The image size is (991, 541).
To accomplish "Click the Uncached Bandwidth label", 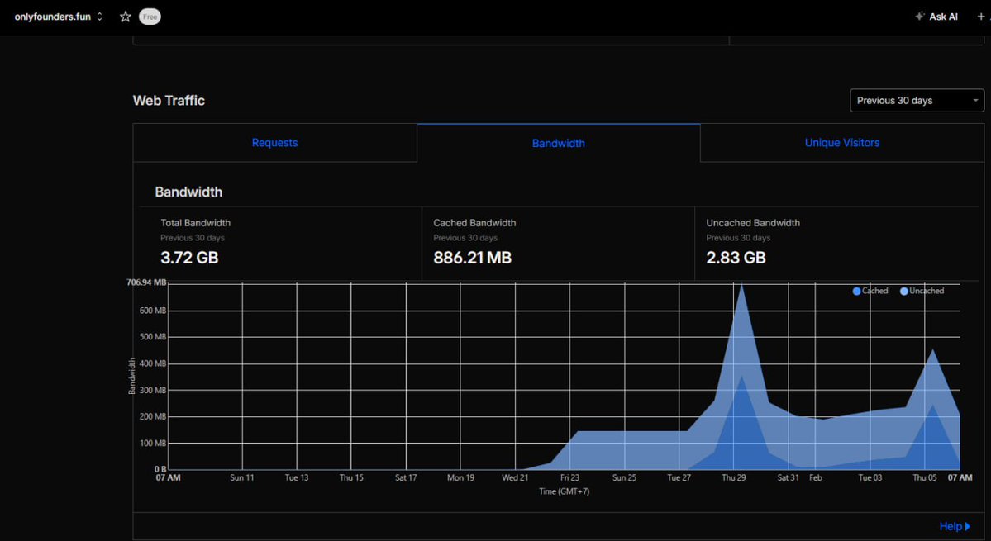I will (753, 223).
